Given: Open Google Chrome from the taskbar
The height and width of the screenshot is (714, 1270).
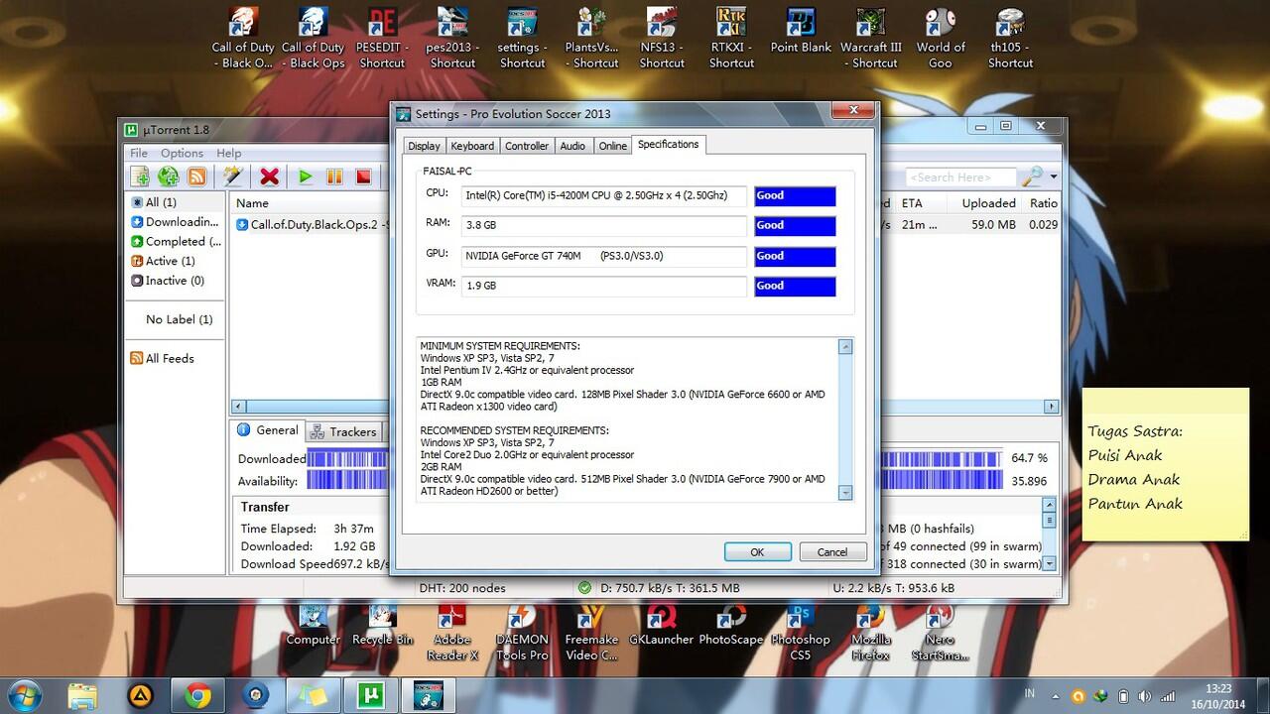Looking at the screenshot, I should (197, 695).
